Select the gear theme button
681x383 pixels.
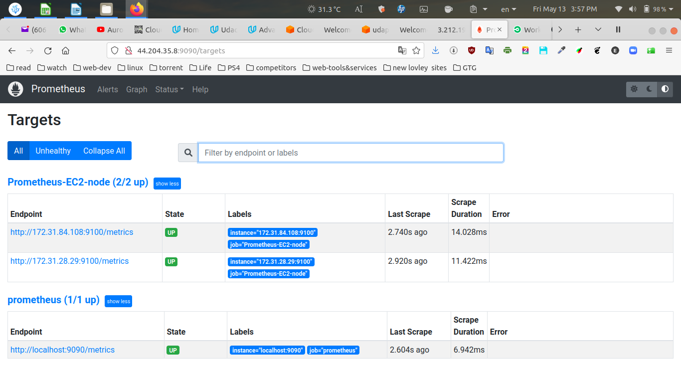[634, 89]
